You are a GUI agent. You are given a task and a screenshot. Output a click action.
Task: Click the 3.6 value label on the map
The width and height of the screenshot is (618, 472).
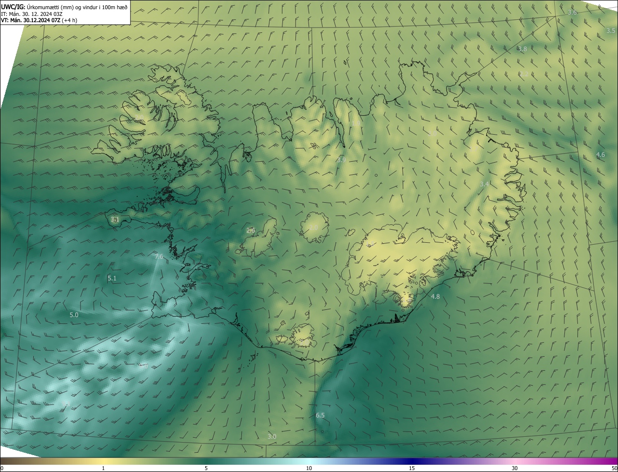572,12
